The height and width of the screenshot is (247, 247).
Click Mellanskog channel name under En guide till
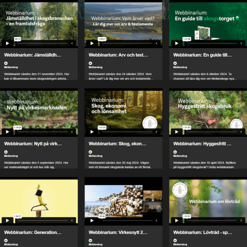[x=181, y=67]
